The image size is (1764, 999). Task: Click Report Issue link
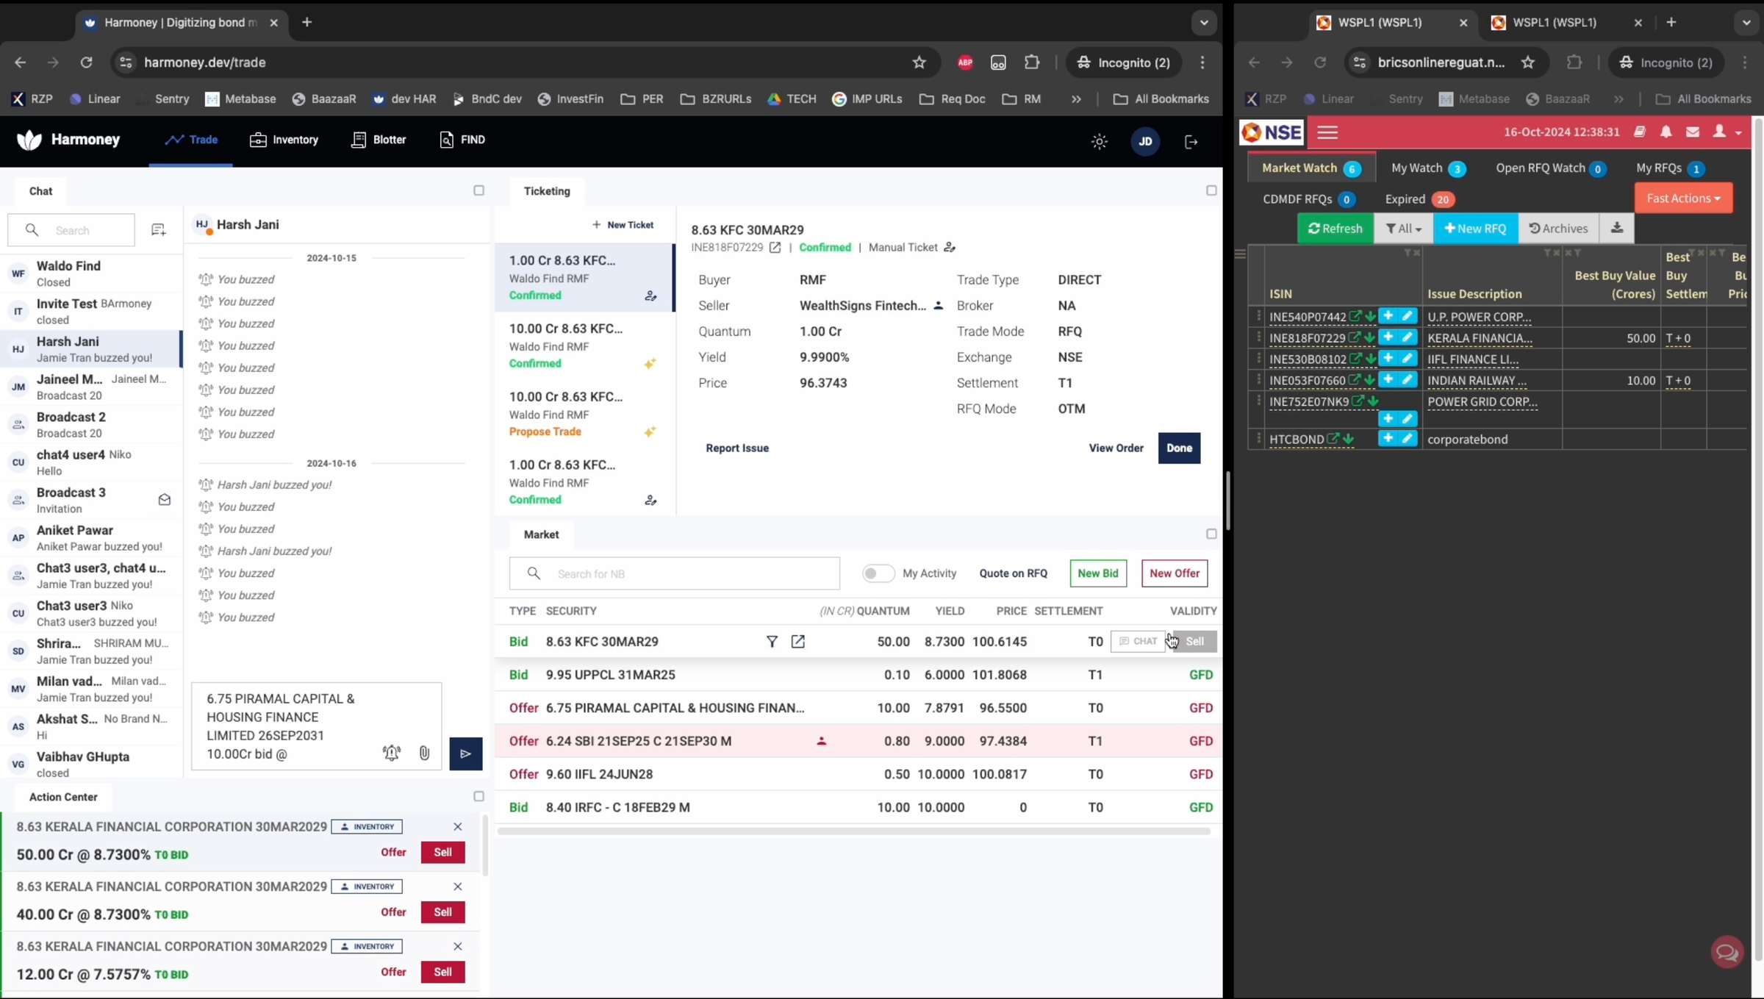737,448
